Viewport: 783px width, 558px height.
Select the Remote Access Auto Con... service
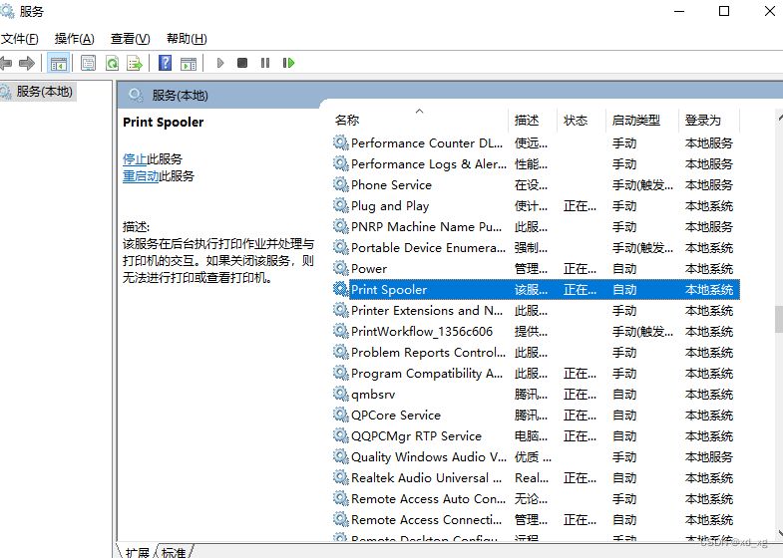(536, 499)
